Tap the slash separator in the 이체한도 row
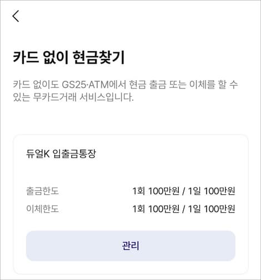This screenshot has width=261, height=280. (x=183, y=209)
